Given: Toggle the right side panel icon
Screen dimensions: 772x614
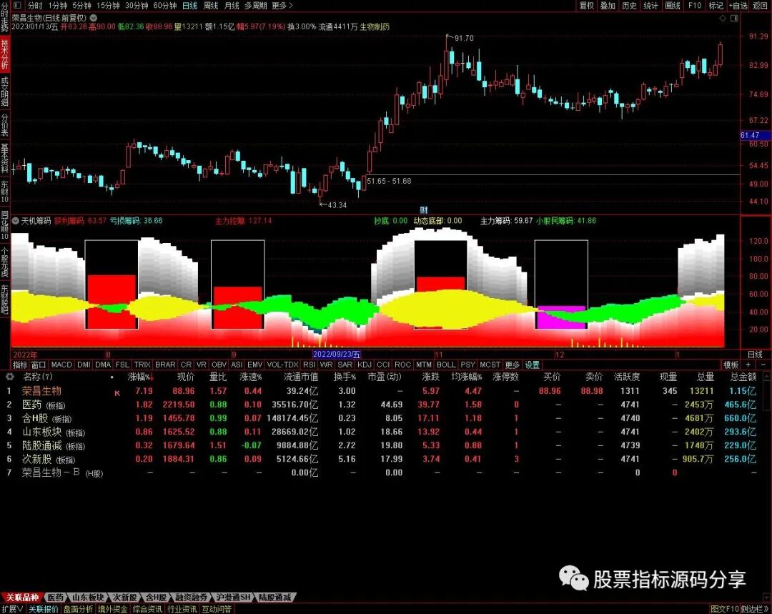Looking at the screenshot, I should click(x=734, y=18).
